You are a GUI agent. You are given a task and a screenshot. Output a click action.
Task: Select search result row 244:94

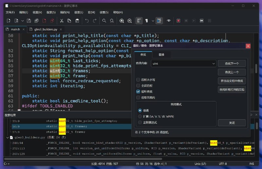point(133,143)
